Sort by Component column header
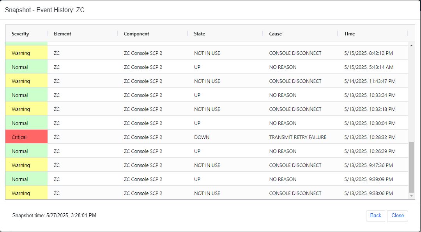The height and width of the screenshot is (232, 421). (x=136, y=34)
